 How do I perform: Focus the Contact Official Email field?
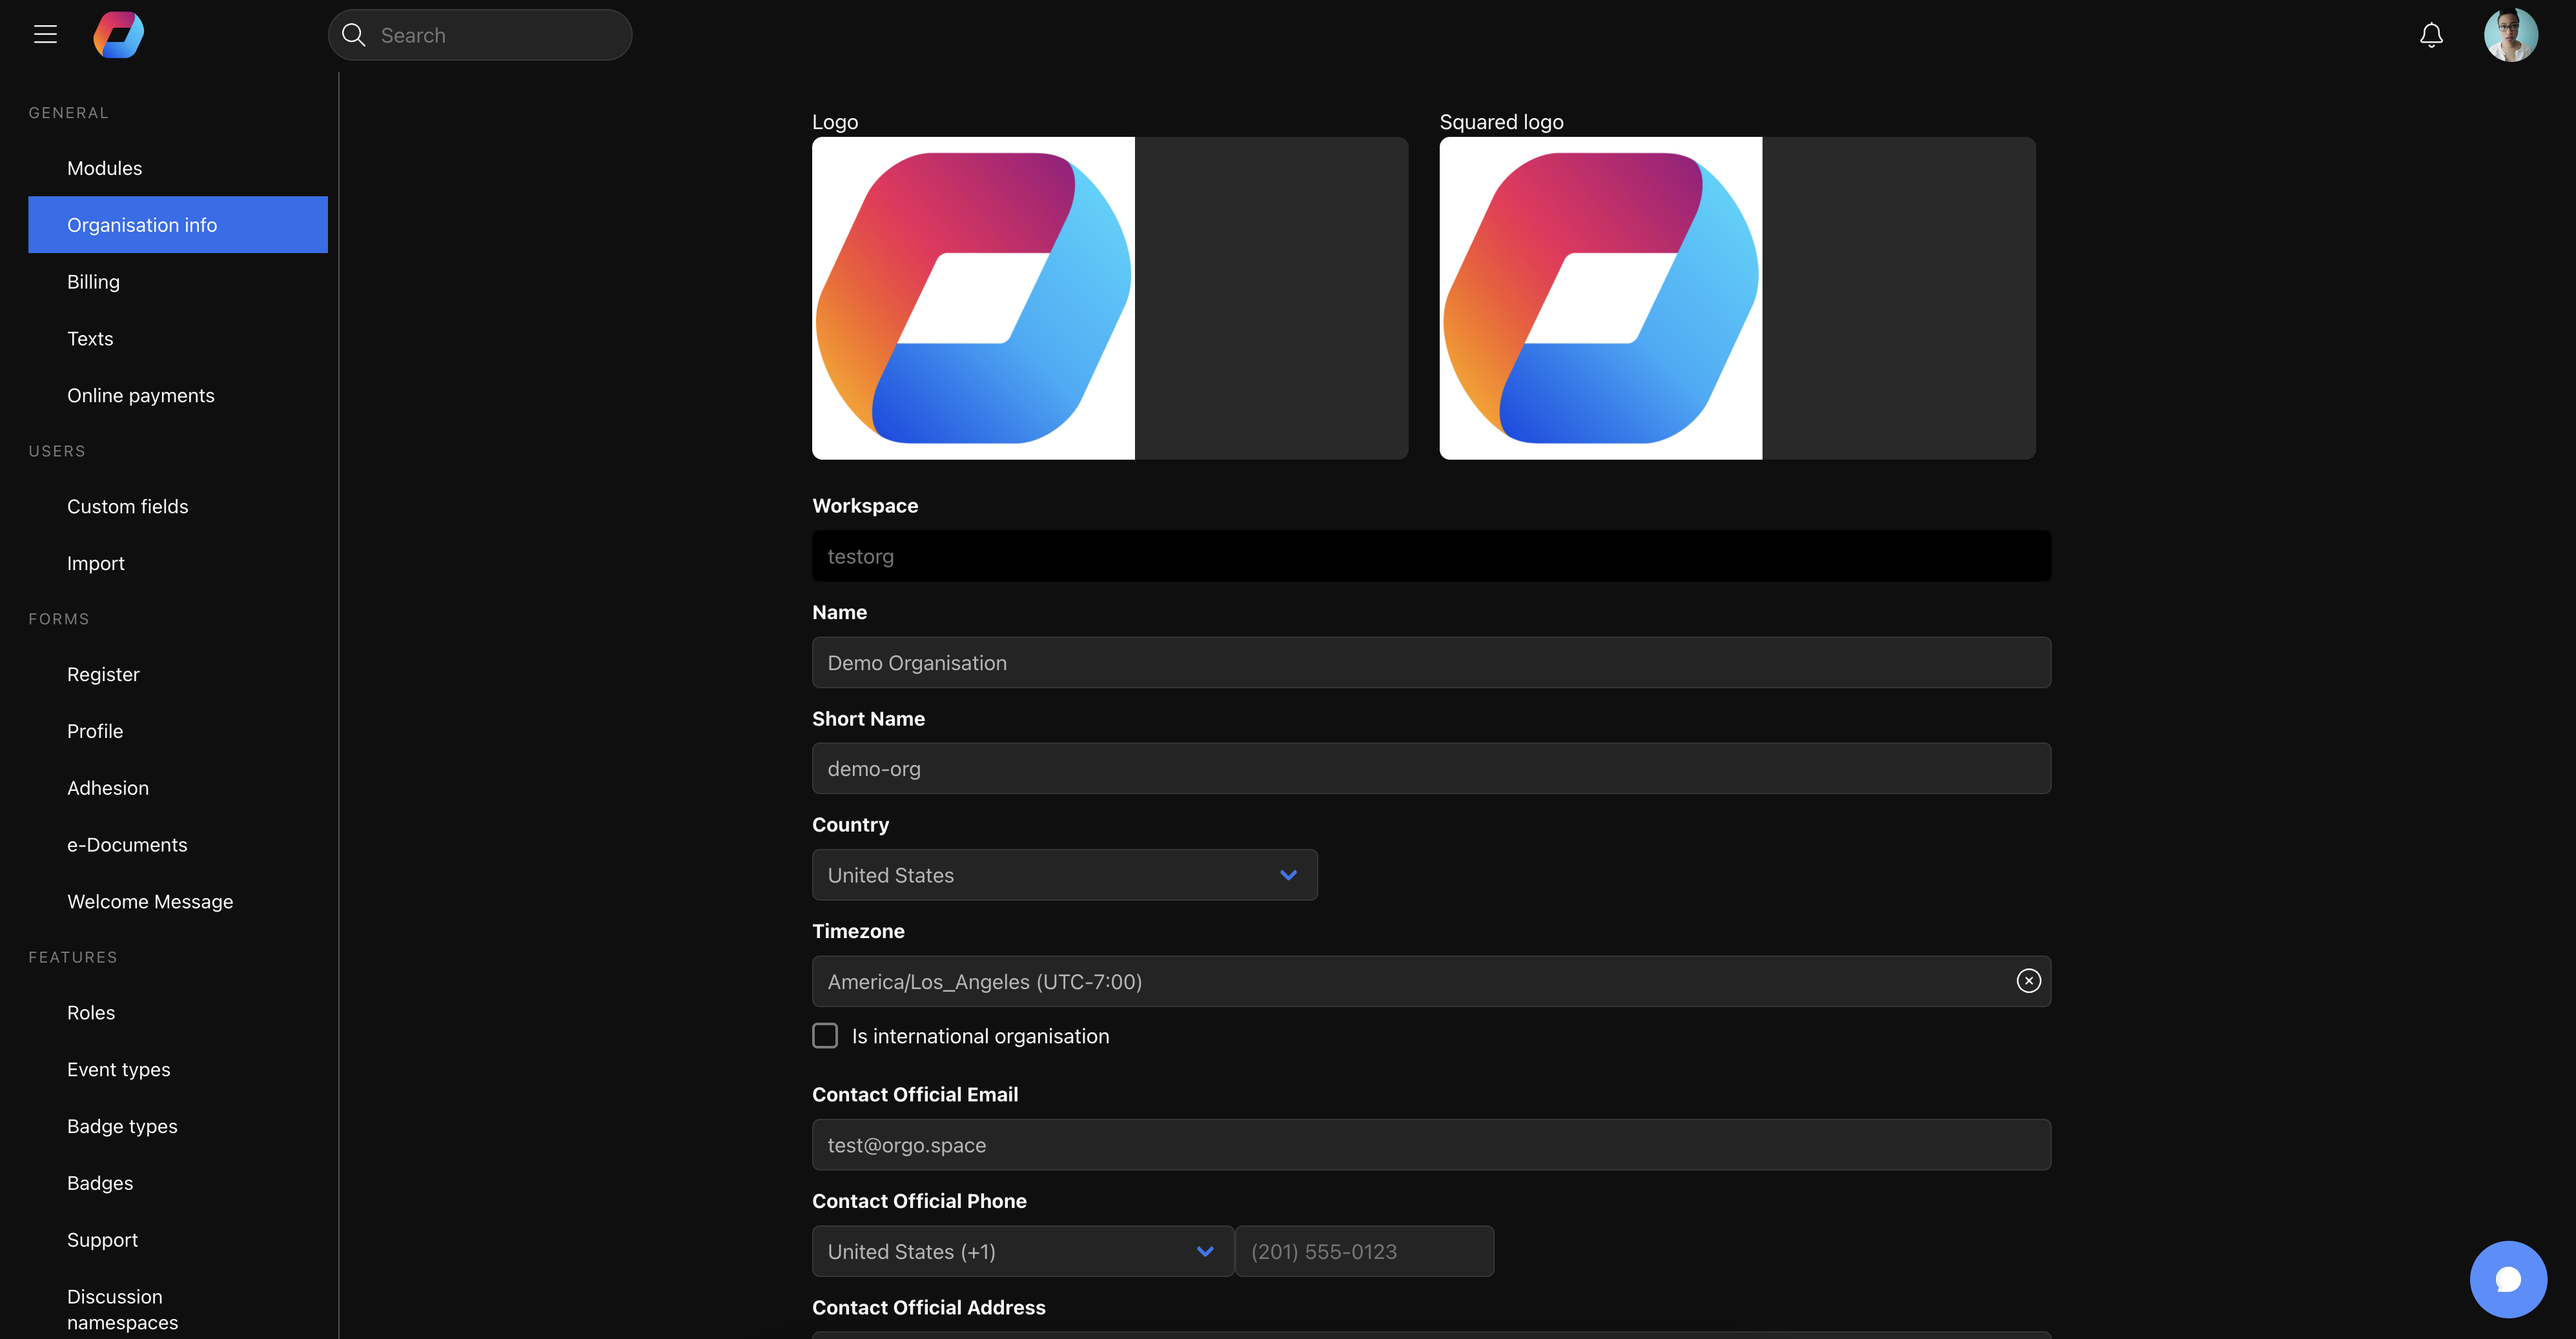tap(1431, 1145)
